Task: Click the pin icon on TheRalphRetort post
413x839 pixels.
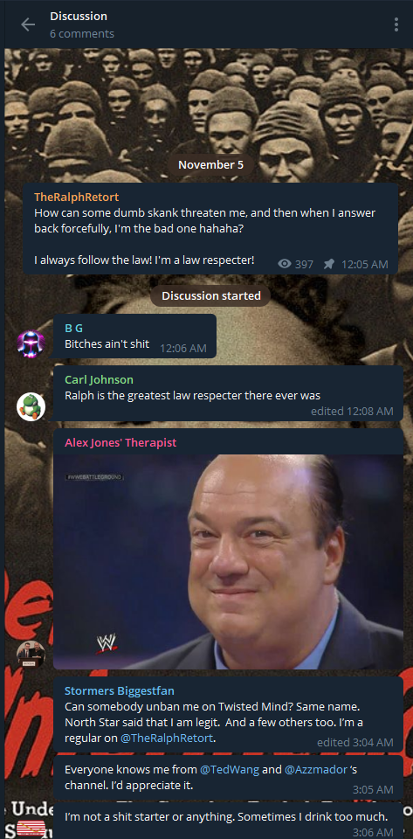Action: point(329,264)
